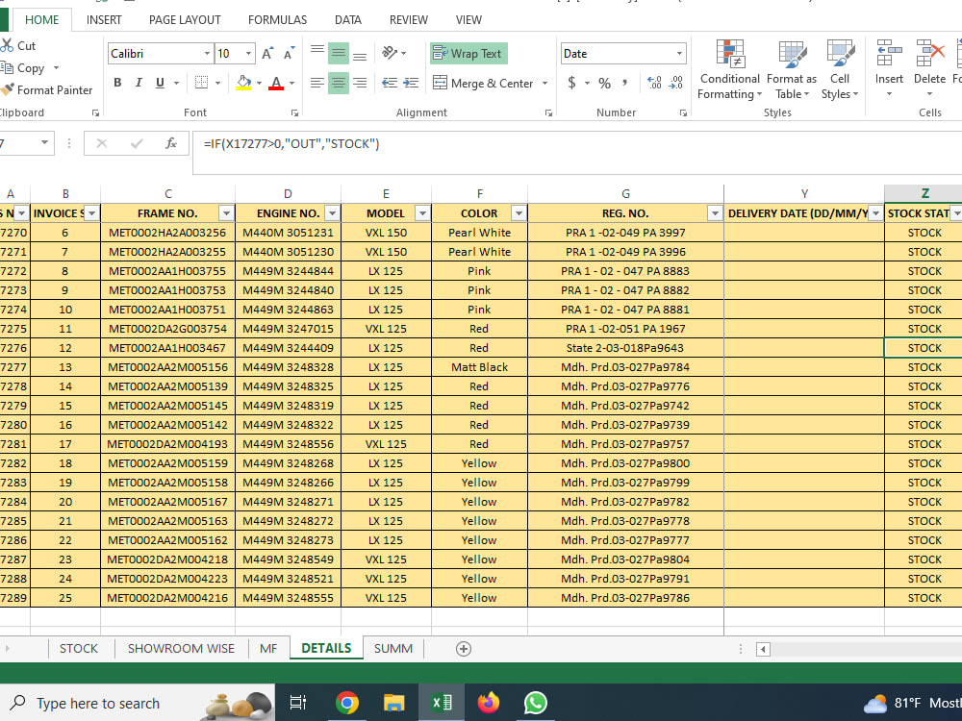Decrease font size with small A

click(x=289, y=53)
